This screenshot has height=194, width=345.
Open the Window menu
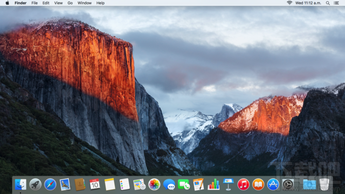(85, 3)
